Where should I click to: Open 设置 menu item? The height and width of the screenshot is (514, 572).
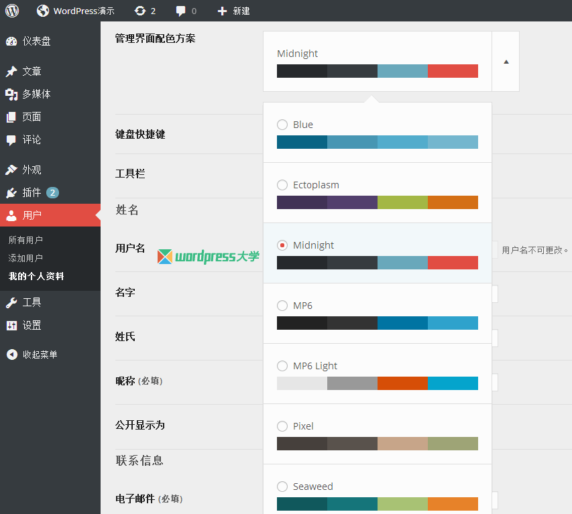(x=32, y=325)
